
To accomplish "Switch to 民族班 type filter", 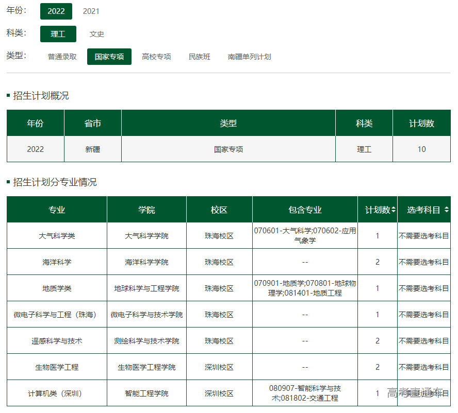I will coord(199,57).
